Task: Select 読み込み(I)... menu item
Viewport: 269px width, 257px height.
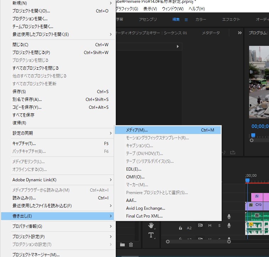Action: tap(57, 198)
